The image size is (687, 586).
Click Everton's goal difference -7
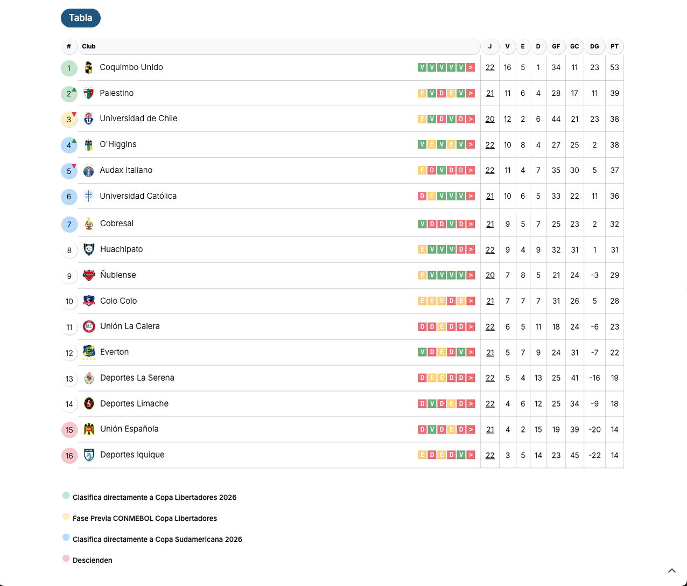594,353
